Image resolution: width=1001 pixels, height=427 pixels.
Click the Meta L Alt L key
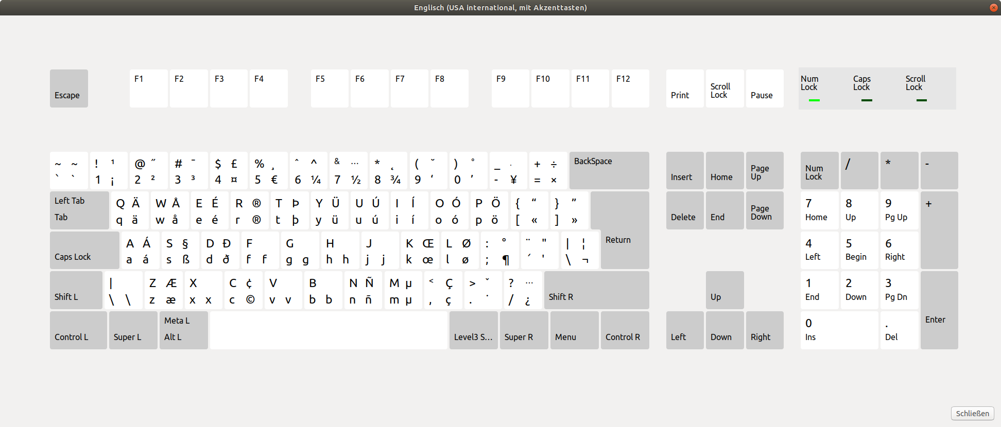point(184,330)
